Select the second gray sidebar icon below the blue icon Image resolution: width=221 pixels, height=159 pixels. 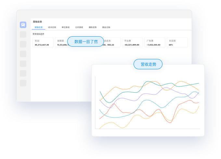tap(23, 44)
